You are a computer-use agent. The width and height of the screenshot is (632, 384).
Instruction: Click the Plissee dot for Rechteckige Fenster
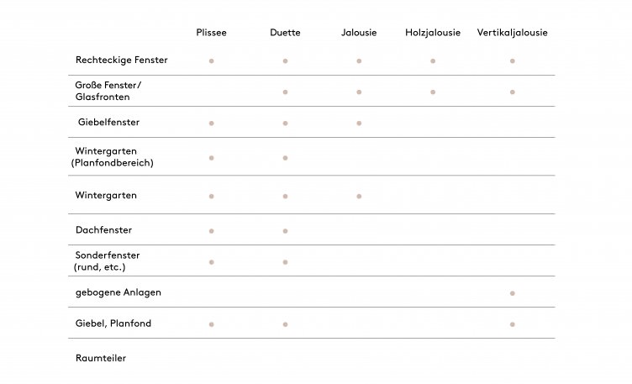click(211, 61)
